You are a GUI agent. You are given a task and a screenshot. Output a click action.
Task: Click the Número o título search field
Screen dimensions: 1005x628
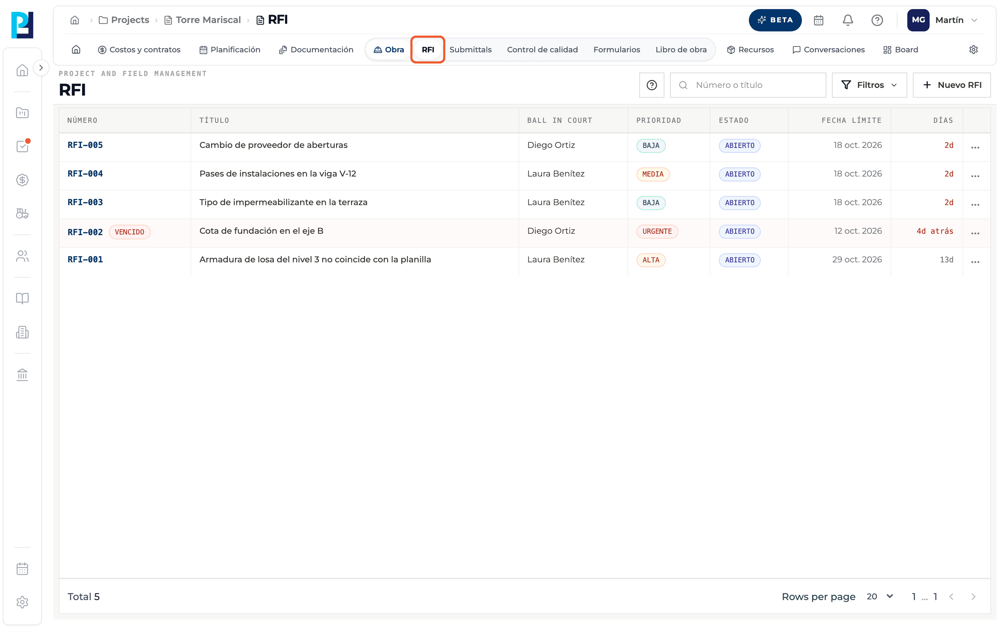(748, 85)
